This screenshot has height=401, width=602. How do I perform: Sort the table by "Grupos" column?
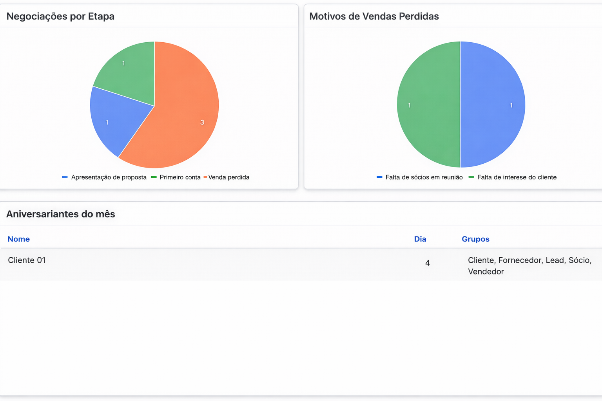475,239
